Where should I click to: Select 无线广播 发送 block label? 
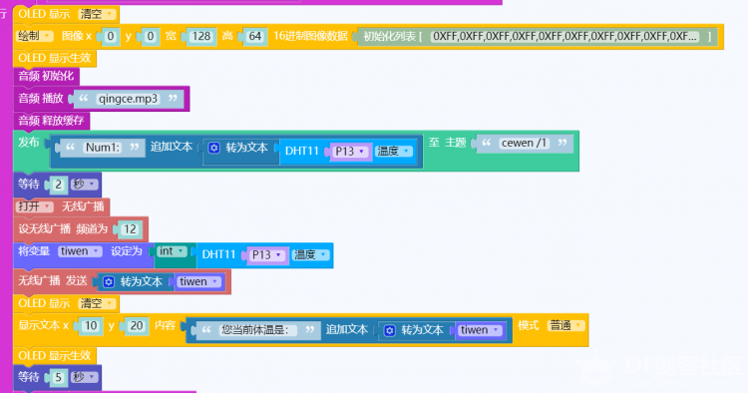(x=53, y=281)
